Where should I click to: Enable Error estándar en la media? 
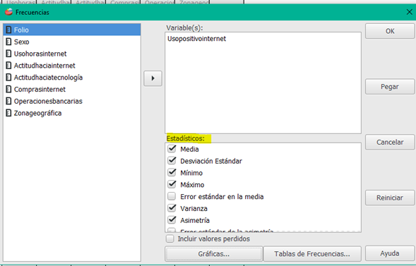172,196
